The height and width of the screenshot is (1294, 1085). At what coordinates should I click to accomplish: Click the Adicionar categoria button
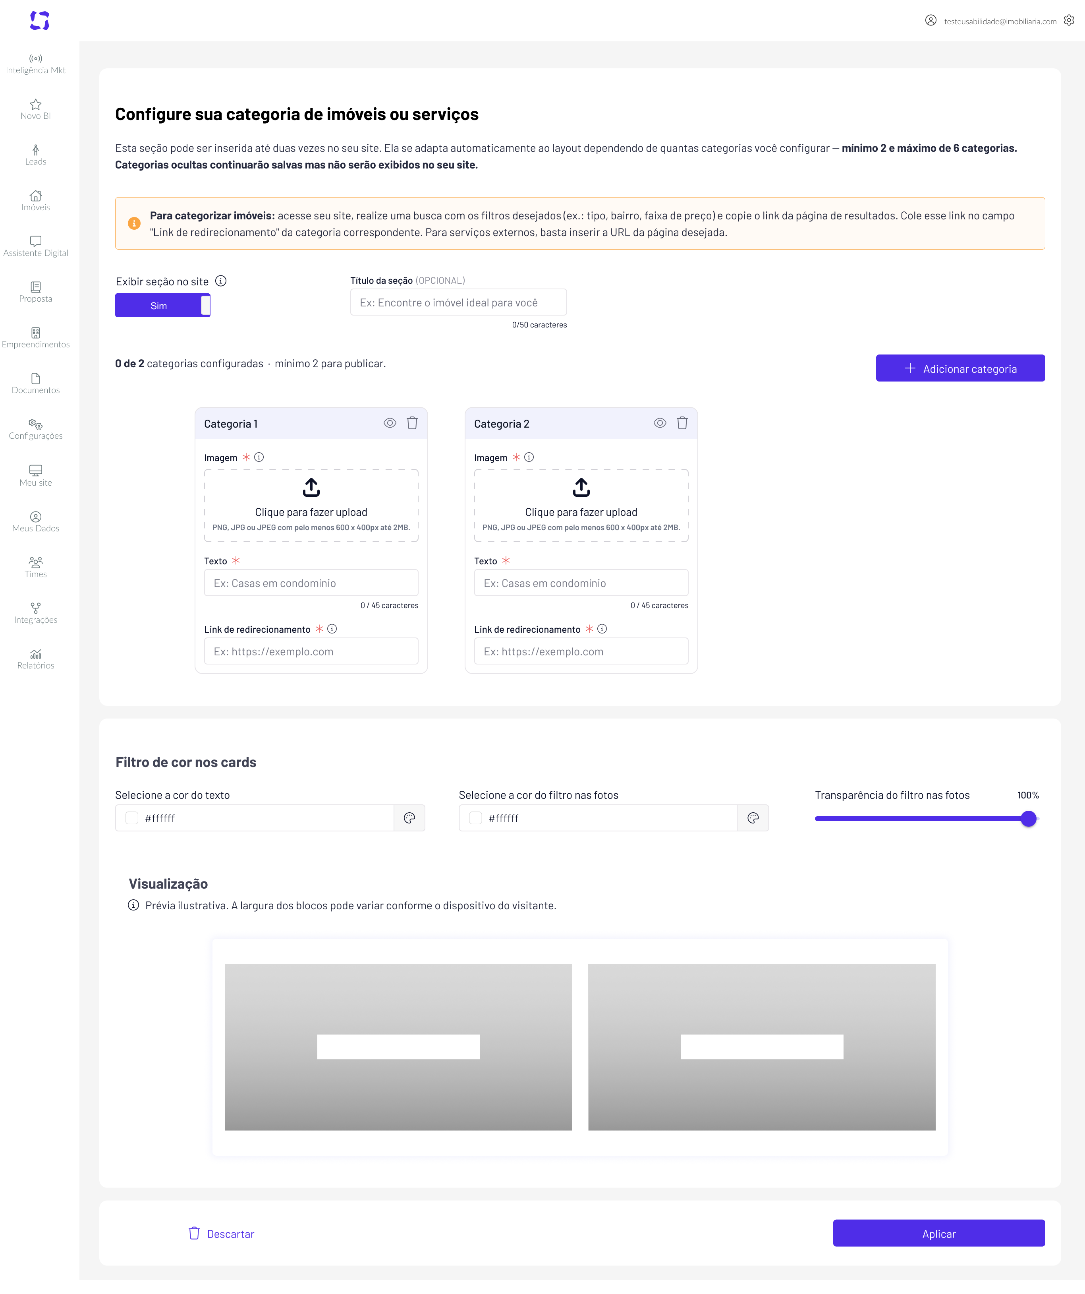point(960,368)
